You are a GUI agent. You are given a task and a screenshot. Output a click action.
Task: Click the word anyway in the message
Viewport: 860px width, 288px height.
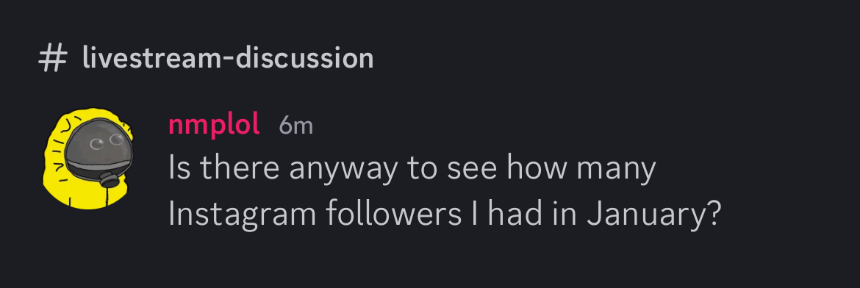[343, 169]
